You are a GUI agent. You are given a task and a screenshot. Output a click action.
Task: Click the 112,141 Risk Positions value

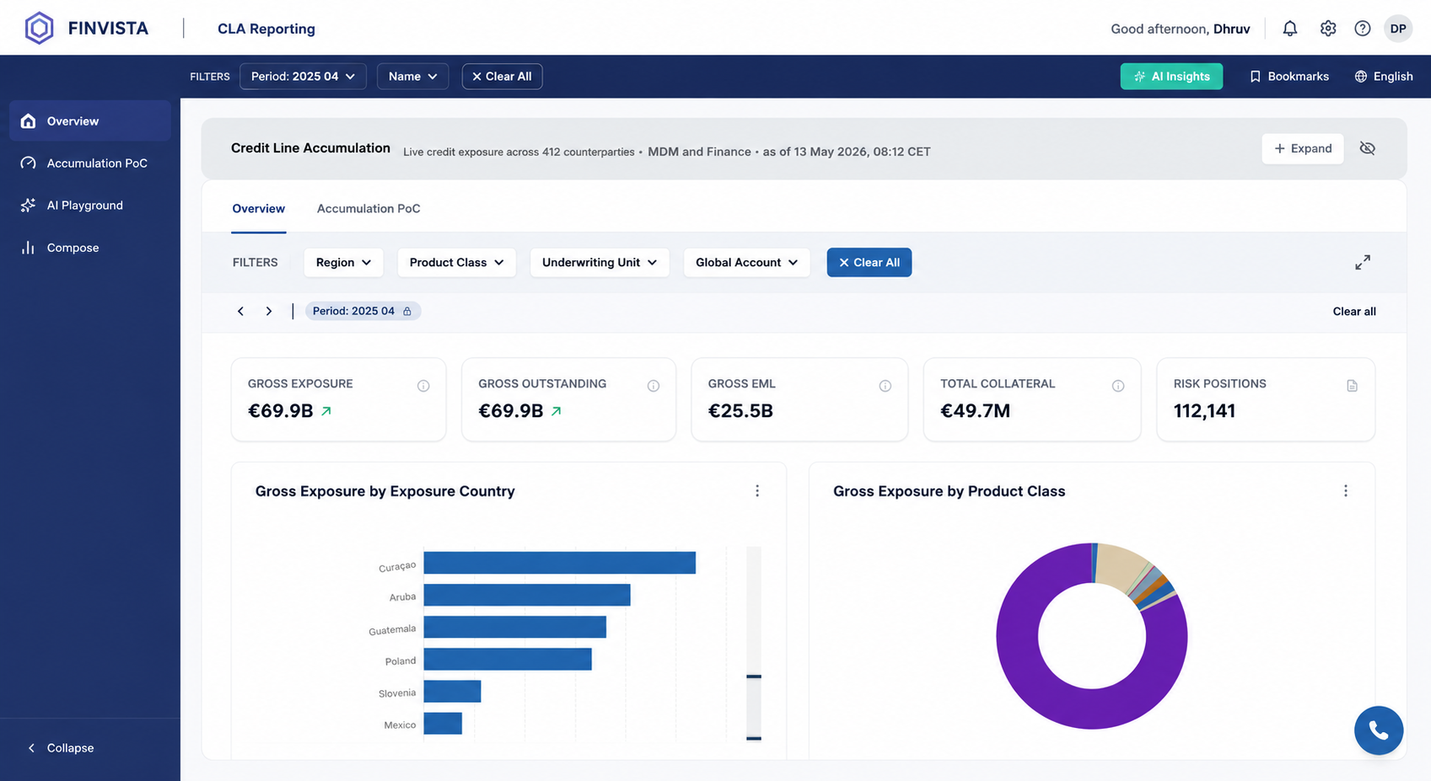tap(1204, 411)
